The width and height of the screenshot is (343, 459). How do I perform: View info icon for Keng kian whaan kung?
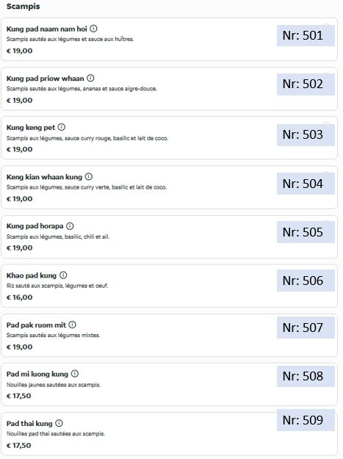[89, 177]
